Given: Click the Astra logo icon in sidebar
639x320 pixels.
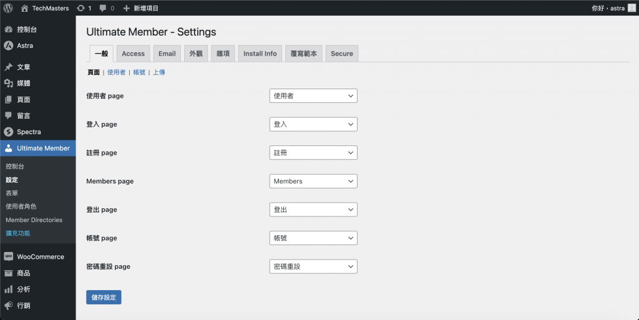Looking at the screenshot, I should point(9,46).
